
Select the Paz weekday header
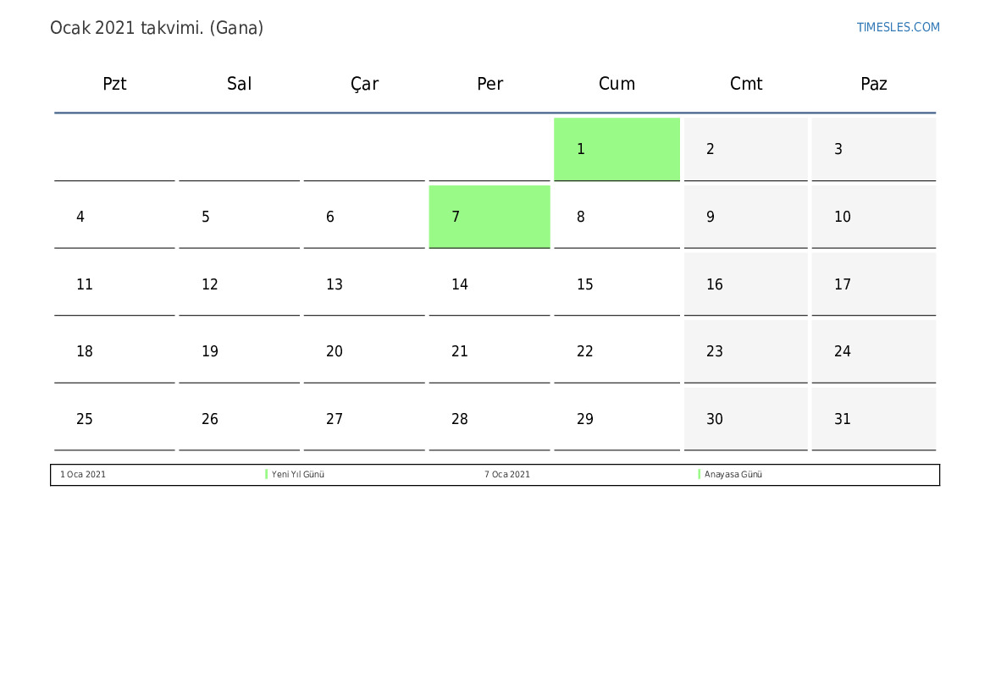point(874,84)
